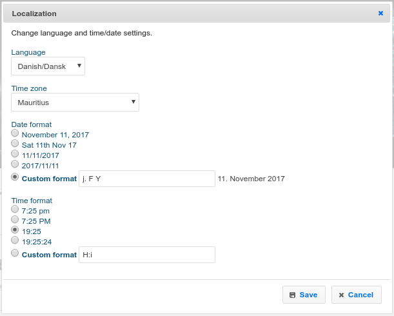Select the 19:25 time format
This screenshot has width=394, height=316.
tap(15, 230)
